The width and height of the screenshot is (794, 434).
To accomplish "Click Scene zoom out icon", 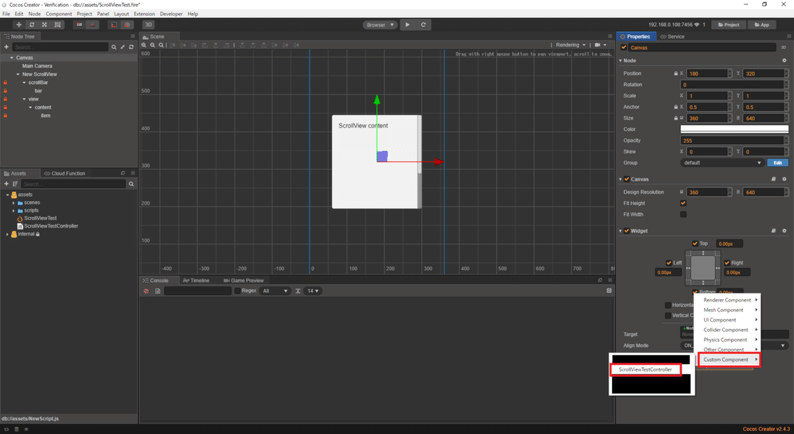I will pos(152,45).
